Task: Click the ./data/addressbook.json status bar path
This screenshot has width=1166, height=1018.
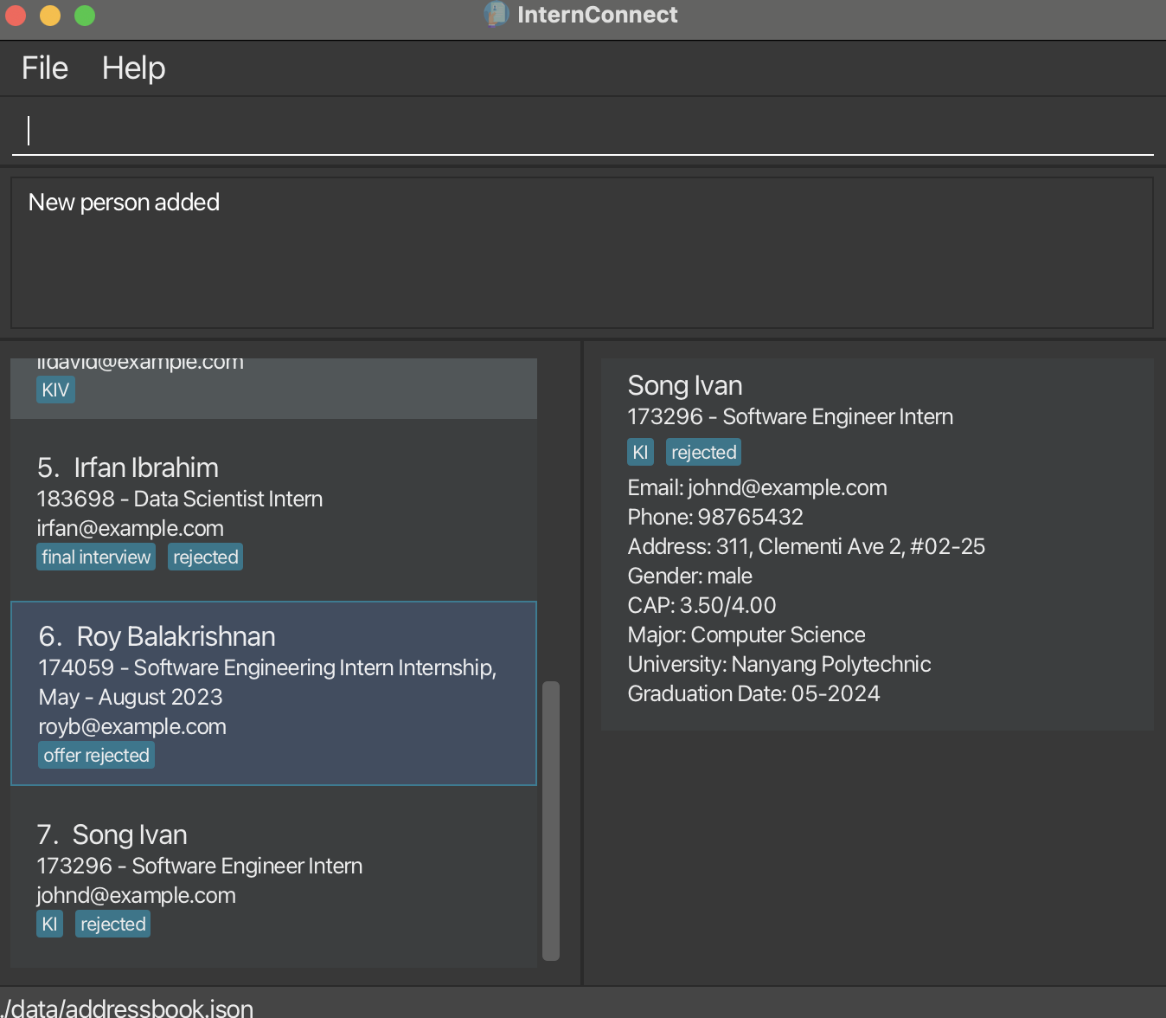Action: [x=127, y=1008]
